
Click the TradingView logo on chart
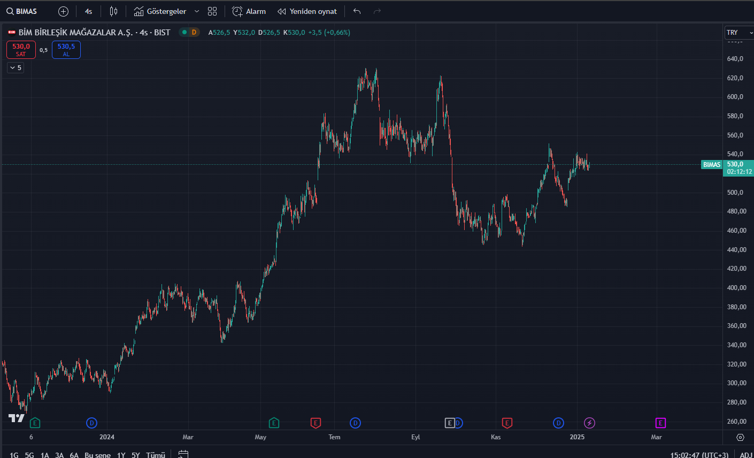17,418
